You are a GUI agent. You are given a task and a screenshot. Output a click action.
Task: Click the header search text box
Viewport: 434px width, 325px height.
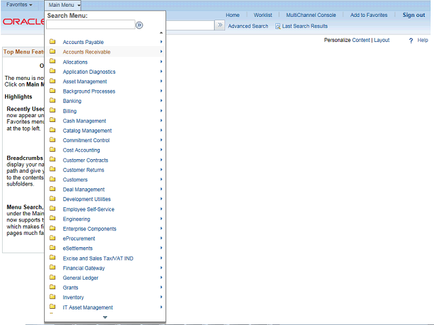190,26
